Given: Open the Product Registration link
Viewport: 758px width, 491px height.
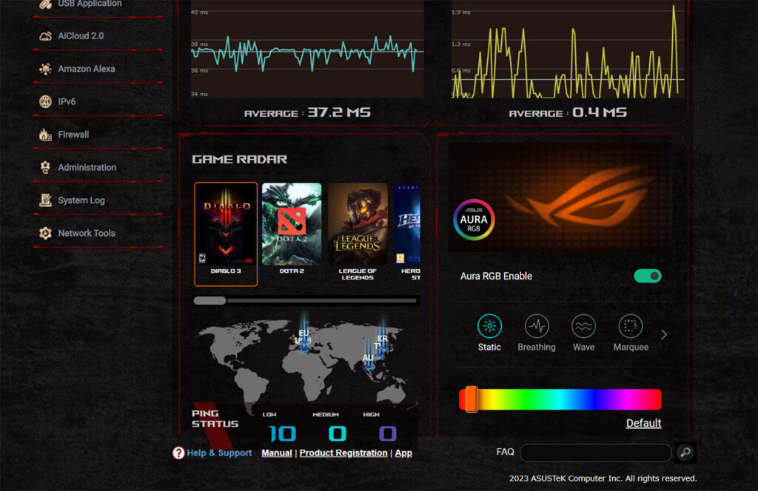Looking at the screenshot, I should [x=343, y=453].
